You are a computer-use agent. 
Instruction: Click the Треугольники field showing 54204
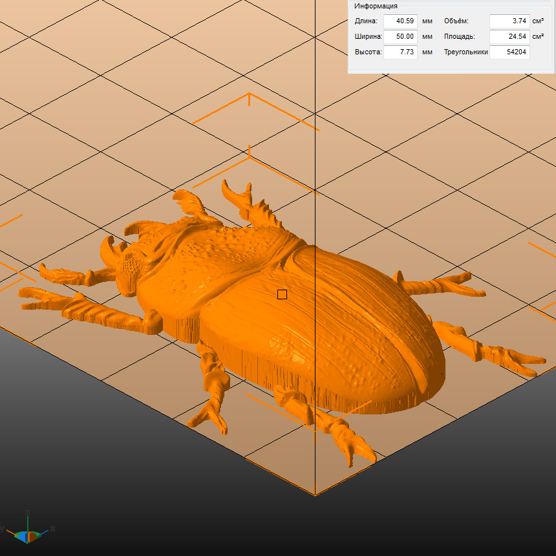pos(509,52)
